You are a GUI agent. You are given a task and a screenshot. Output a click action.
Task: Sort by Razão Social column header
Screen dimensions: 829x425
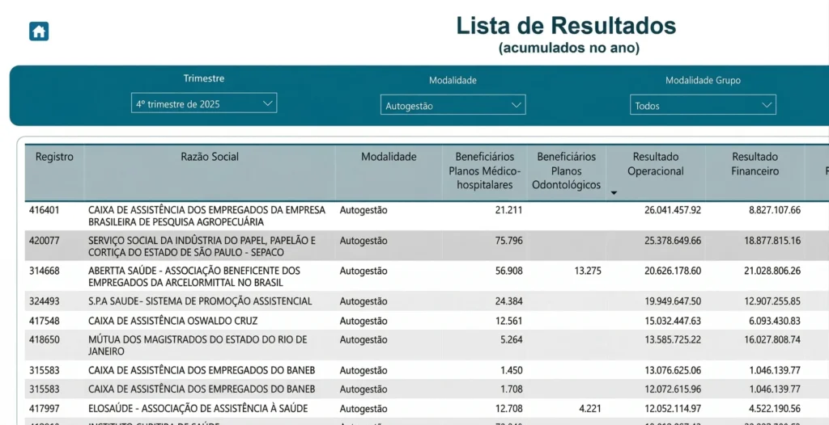pyautogui.click(x=210, y=157)
